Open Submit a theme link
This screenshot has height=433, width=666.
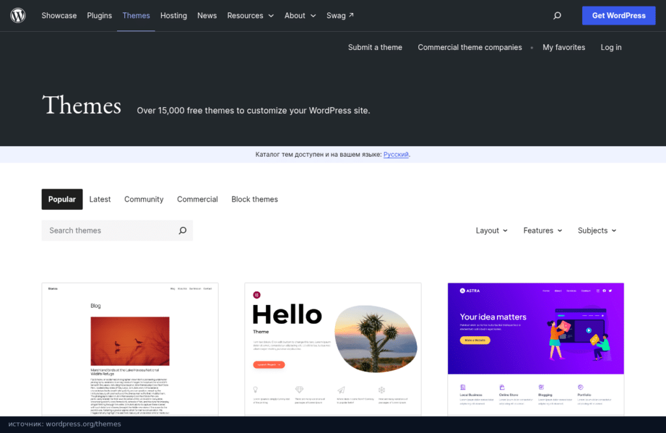click(375, 47)
